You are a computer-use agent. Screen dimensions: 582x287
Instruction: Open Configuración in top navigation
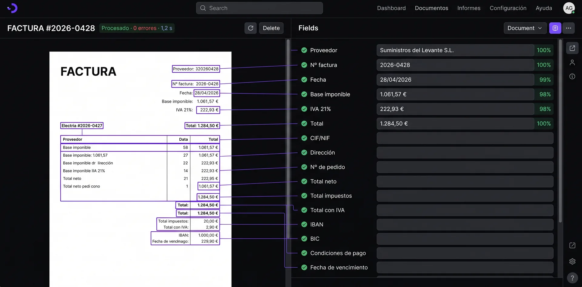[508, 8]
